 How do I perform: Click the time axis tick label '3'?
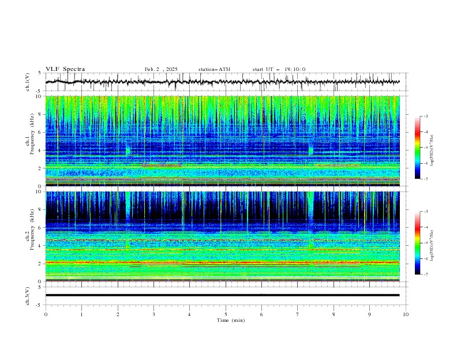[153, 314]
